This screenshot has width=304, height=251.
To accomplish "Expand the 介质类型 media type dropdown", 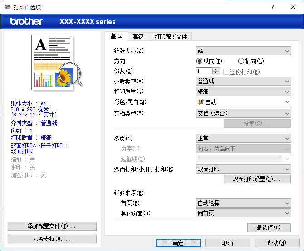I will click(243, 82).
